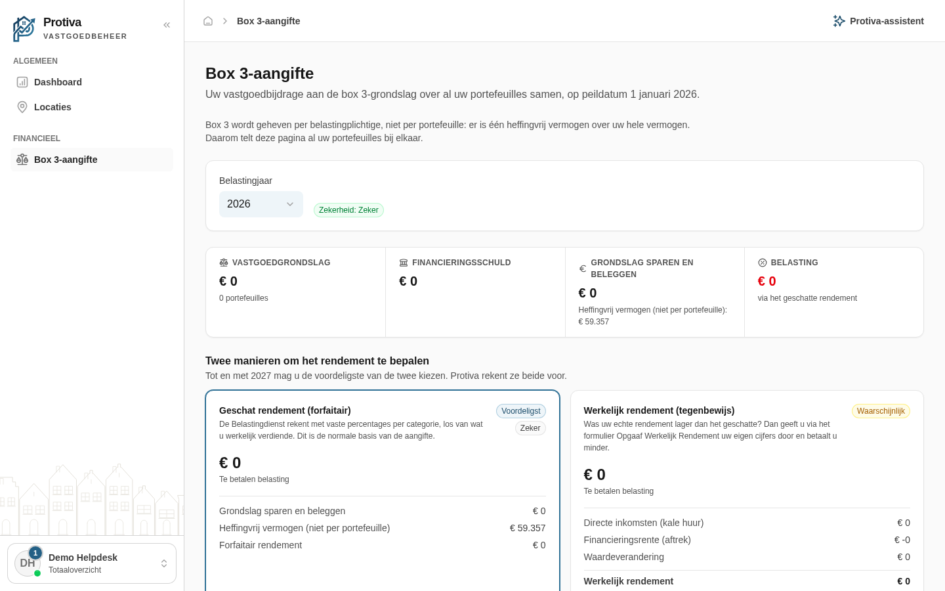This screenshot has width=945, height=591.
Task: Click the red € 0 Belasting amount
Action: [767, 281]
